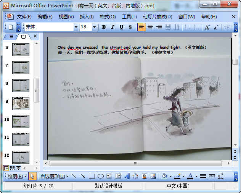
Task: Switch to the Outline tab
Action: coord(11,37)
